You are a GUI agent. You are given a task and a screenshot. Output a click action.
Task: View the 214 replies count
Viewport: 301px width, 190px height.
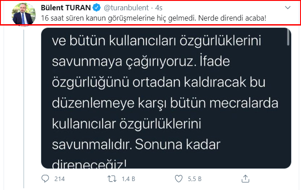[x=60, y=179]
